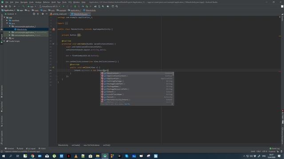Image resolution: width=284 pixels, height=159 pixels.
Task: Hide the project panel via minimize icon
Action: 47,14
